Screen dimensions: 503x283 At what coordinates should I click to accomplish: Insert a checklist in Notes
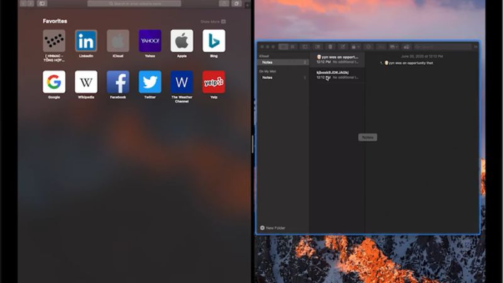pos(368,47)
